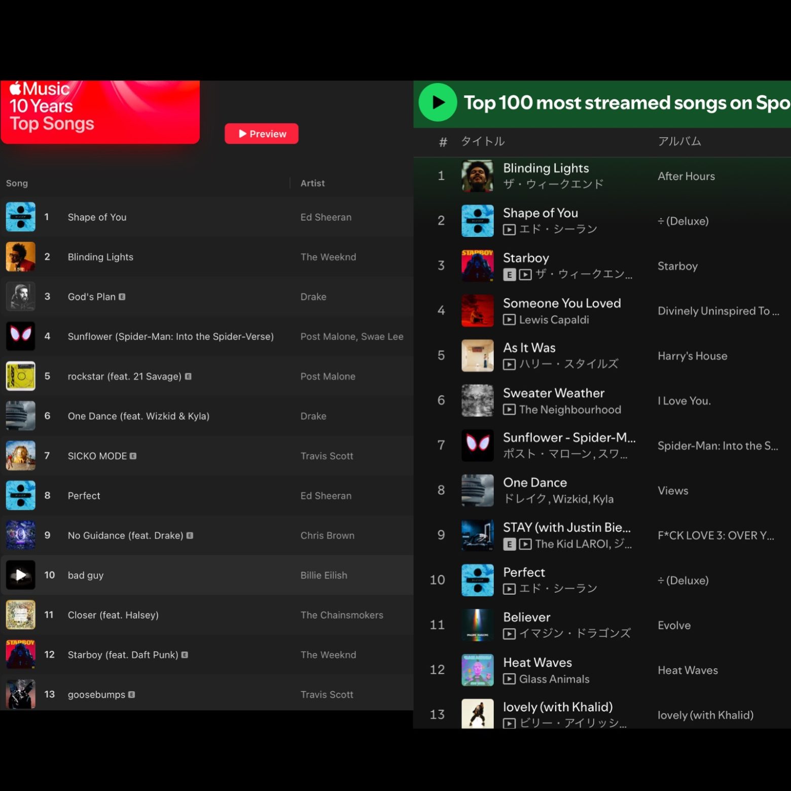The height and width of the screenshot is (791, 791).
Task: Click the Spotify Blinding Lights album cover
Action: coord(478,176)
